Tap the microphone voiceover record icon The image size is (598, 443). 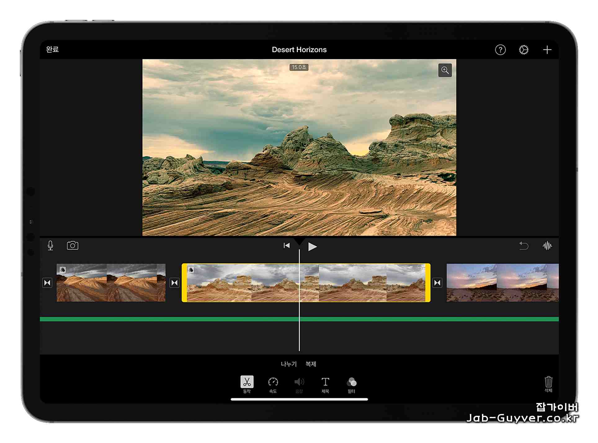point(50,246)
